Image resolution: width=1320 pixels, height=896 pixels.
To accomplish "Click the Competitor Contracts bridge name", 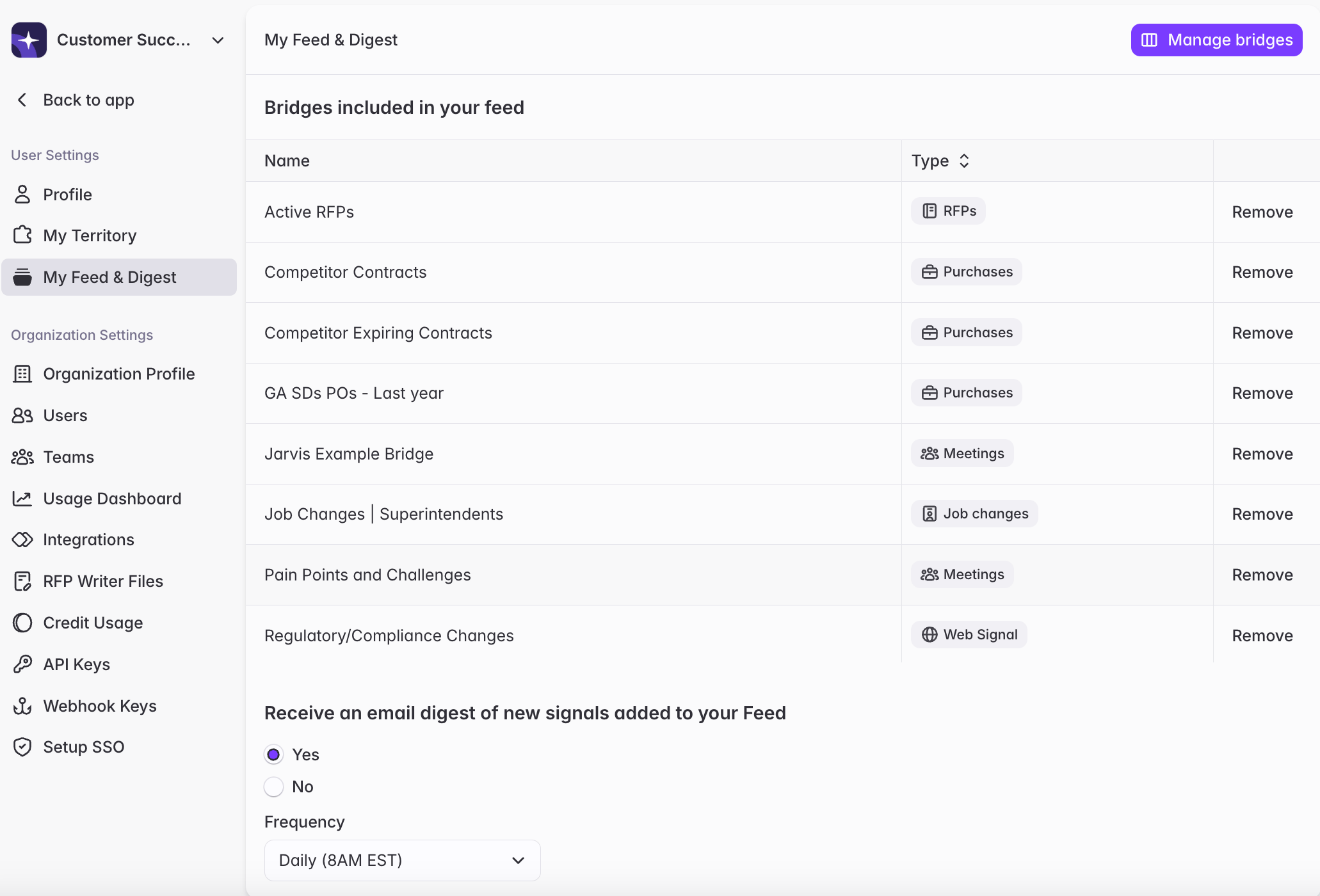I will (x=346, y=272).
